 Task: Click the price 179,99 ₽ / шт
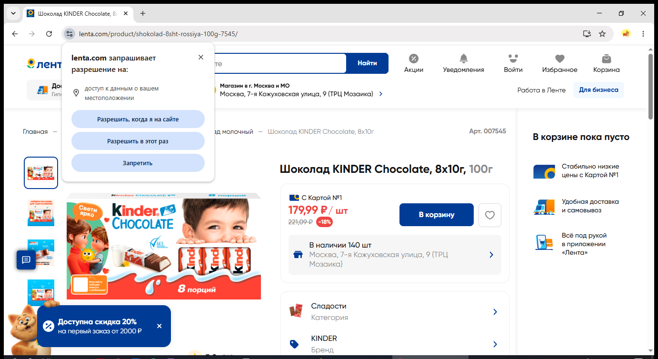[x=318, y=210]
